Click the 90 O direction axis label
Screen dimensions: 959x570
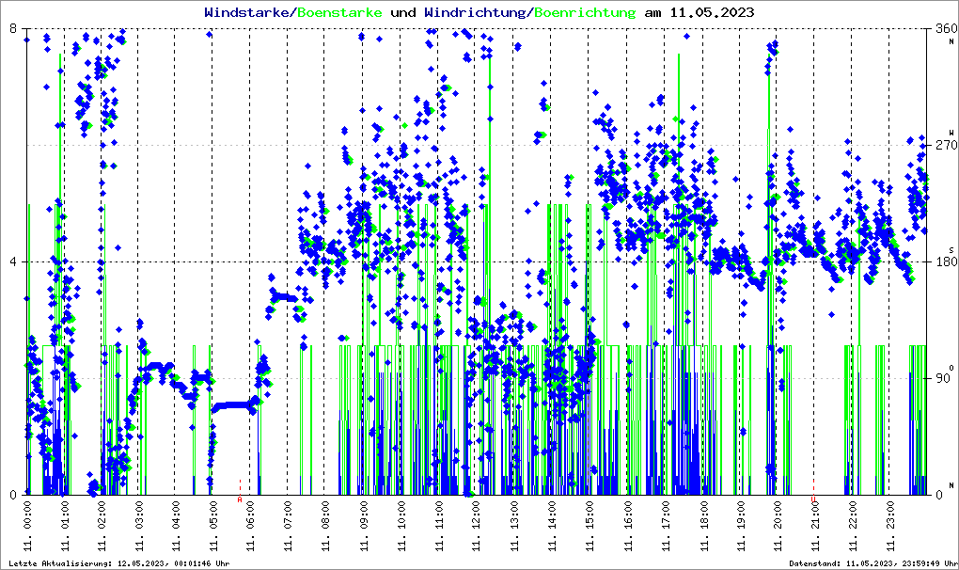point(942,379)
